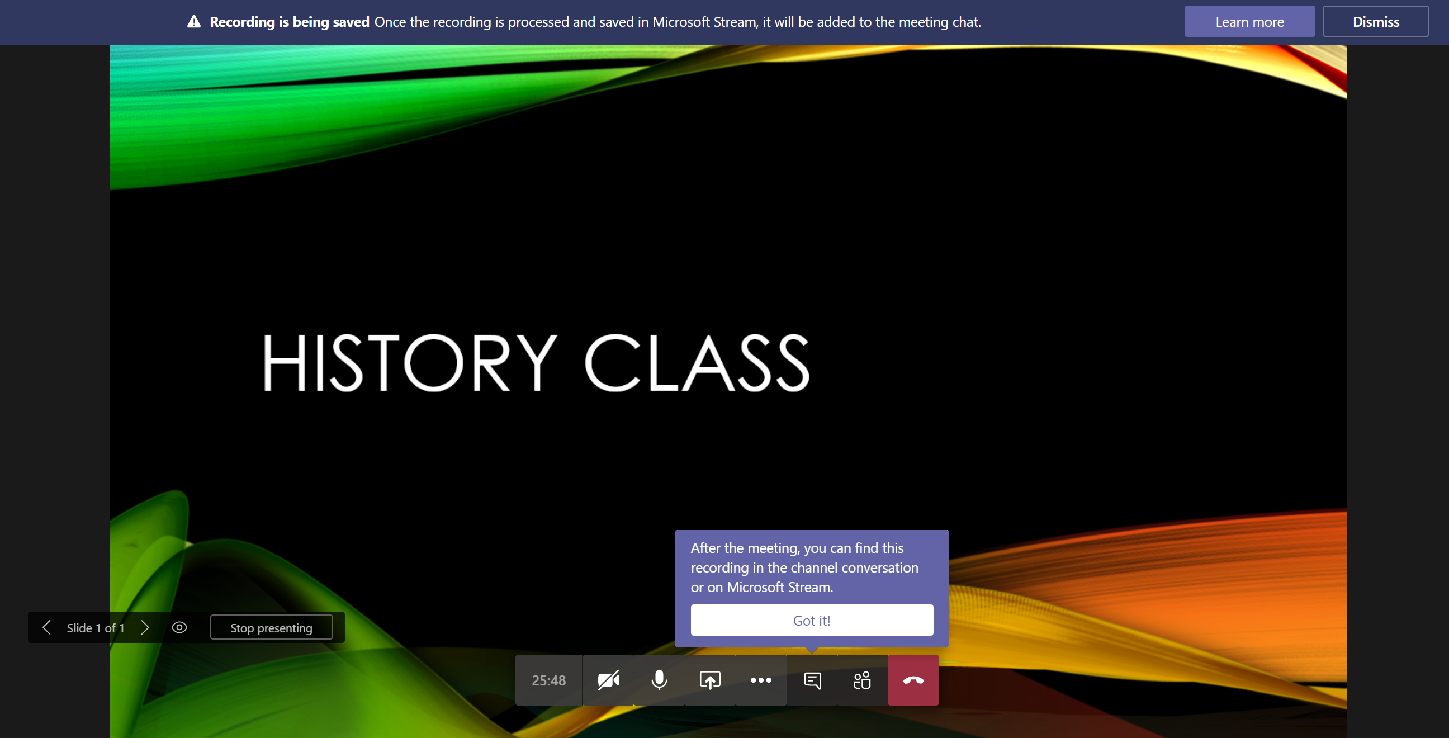Click the Stop presenting button

click(271, 628)
